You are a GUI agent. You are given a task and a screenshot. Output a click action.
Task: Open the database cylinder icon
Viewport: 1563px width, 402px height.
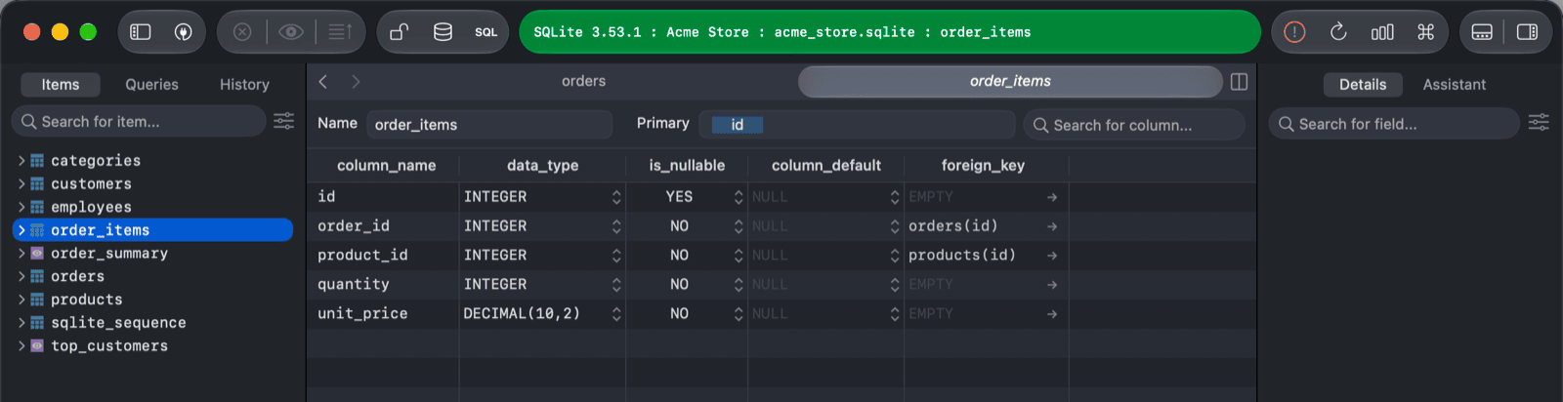click(x=443, y=32)
